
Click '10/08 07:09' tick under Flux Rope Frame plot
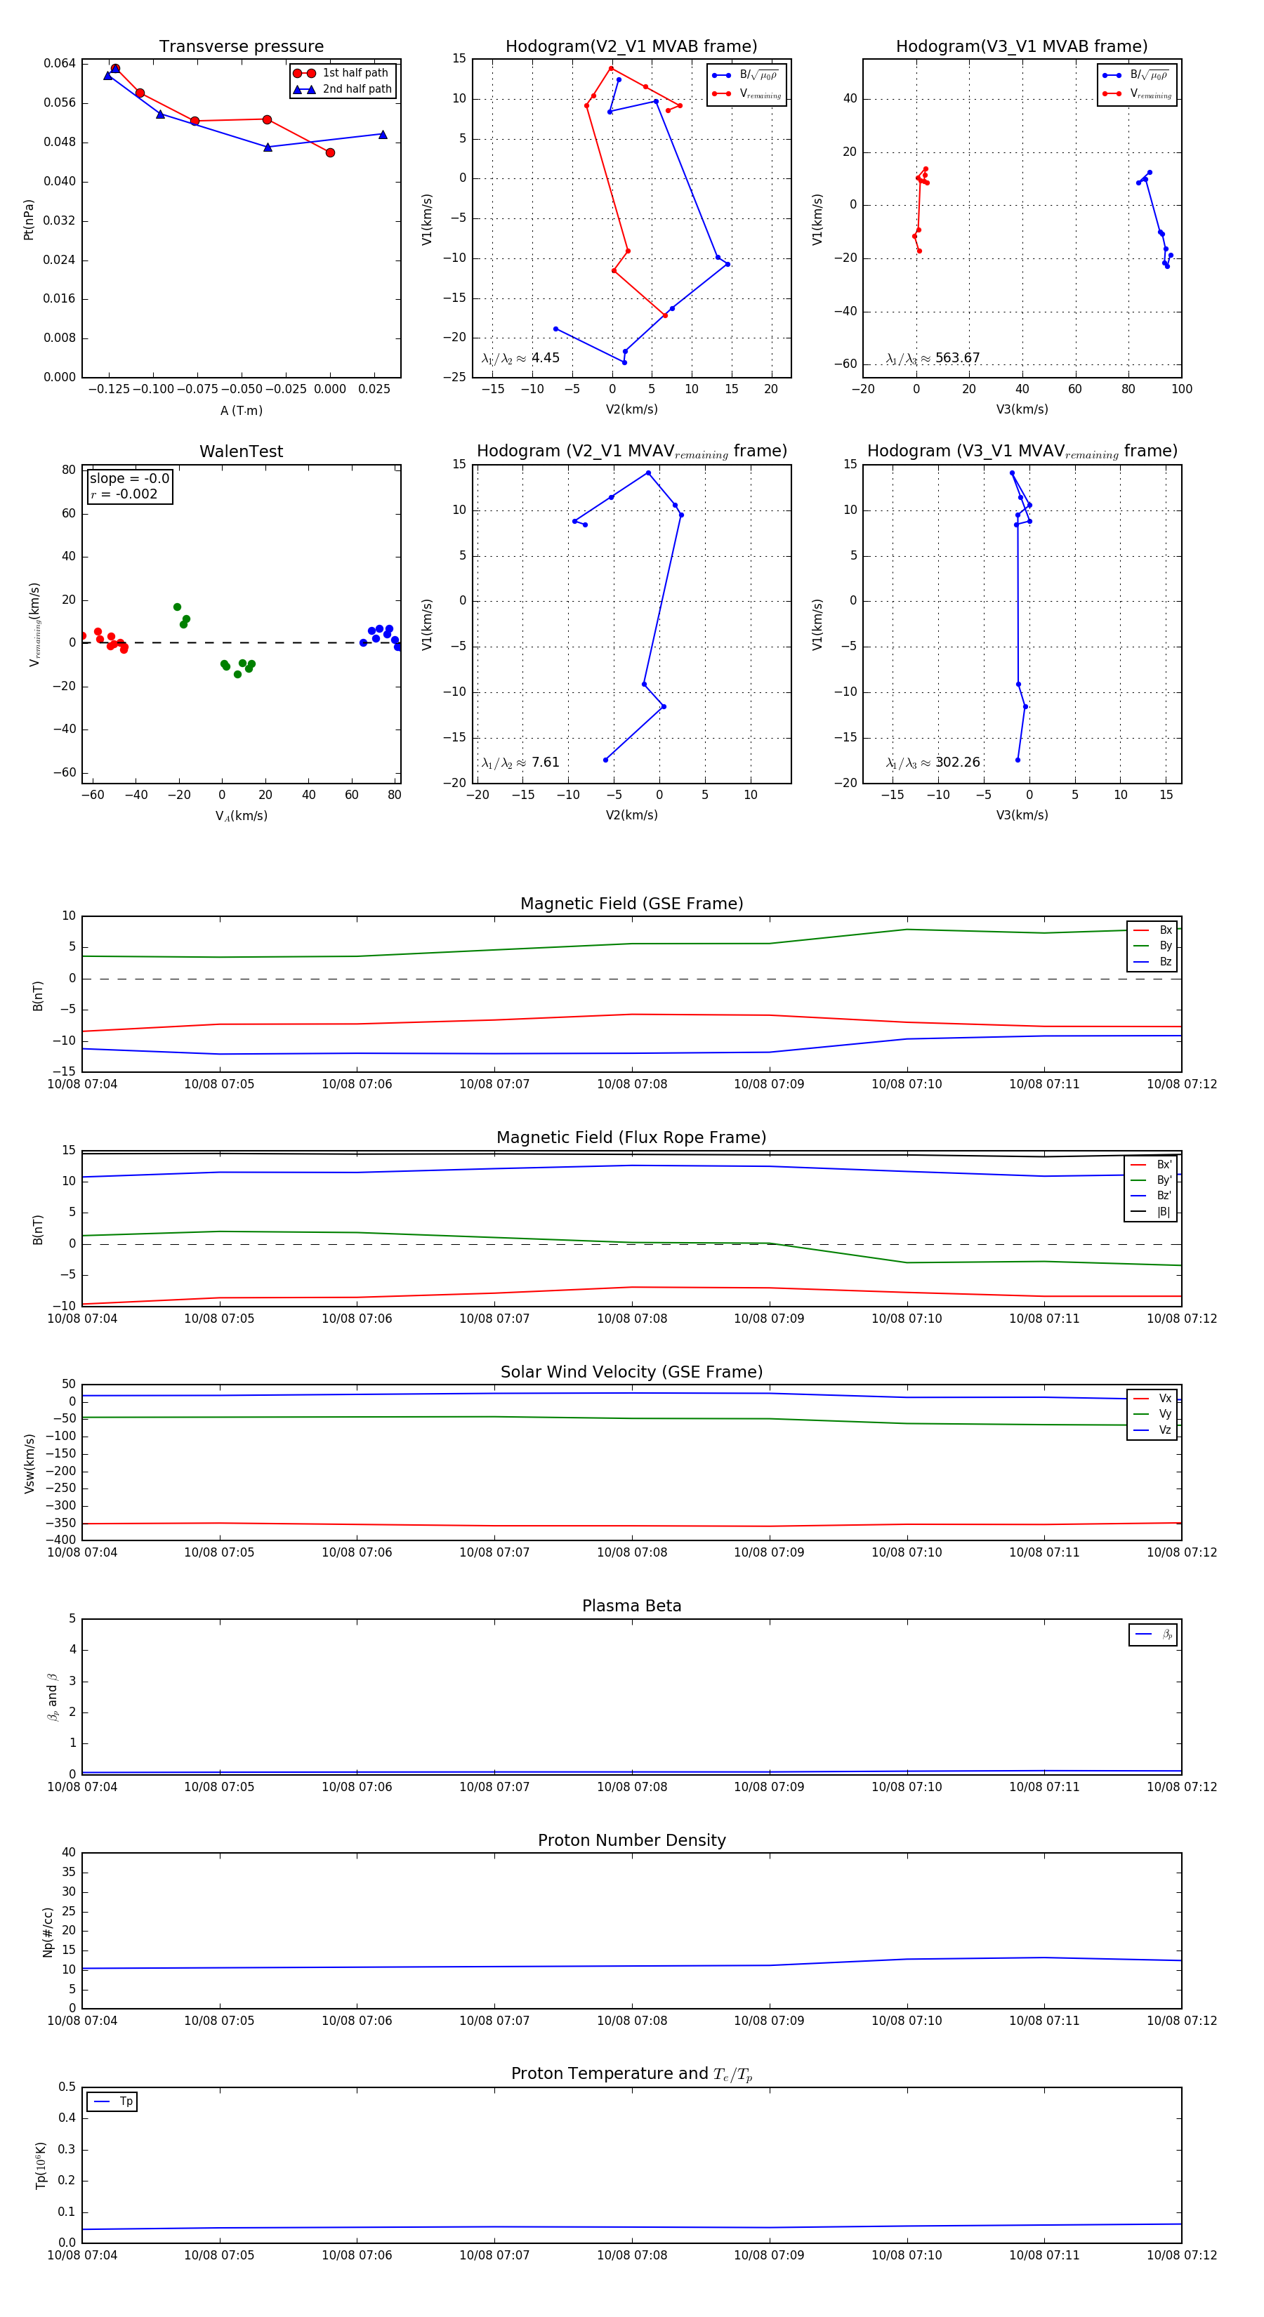[769, 1319]
